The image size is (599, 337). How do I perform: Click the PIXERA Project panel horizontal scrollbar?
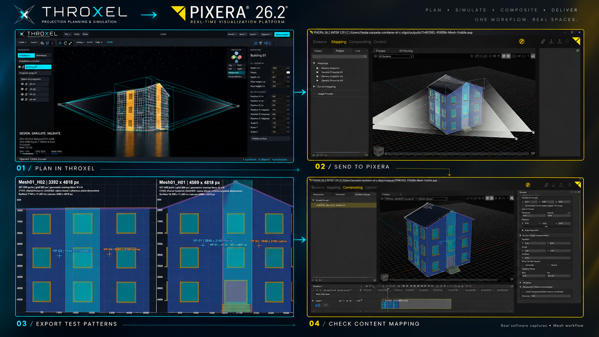click(340, 153)
